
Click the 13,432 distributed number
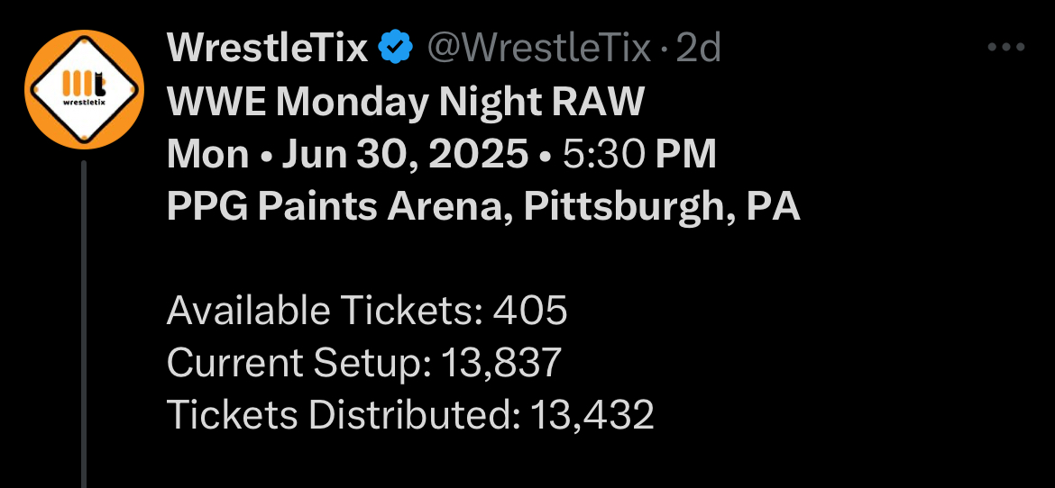point(592,415)
